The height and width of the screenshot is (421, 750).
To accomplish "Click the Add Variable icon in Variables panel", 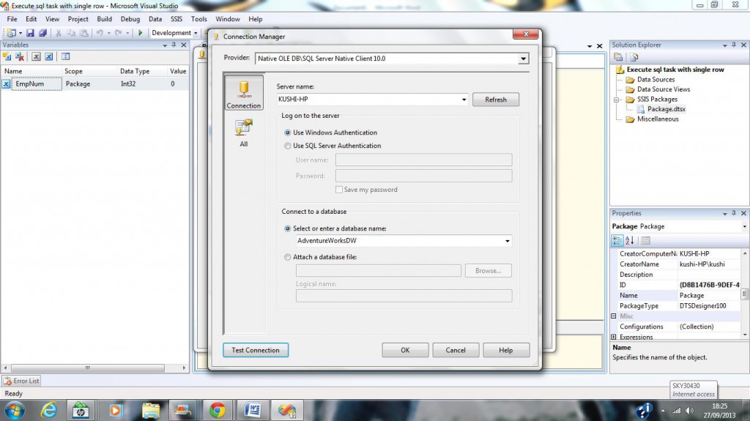I will click(7, 56).
